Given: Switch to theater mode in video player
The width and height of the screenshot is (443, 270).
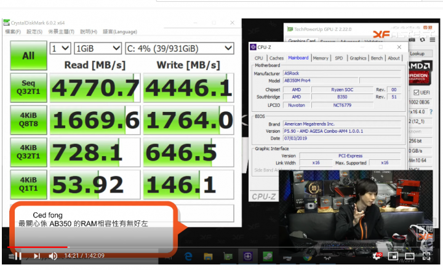Looking at the screenshot, I should (409, 256).
